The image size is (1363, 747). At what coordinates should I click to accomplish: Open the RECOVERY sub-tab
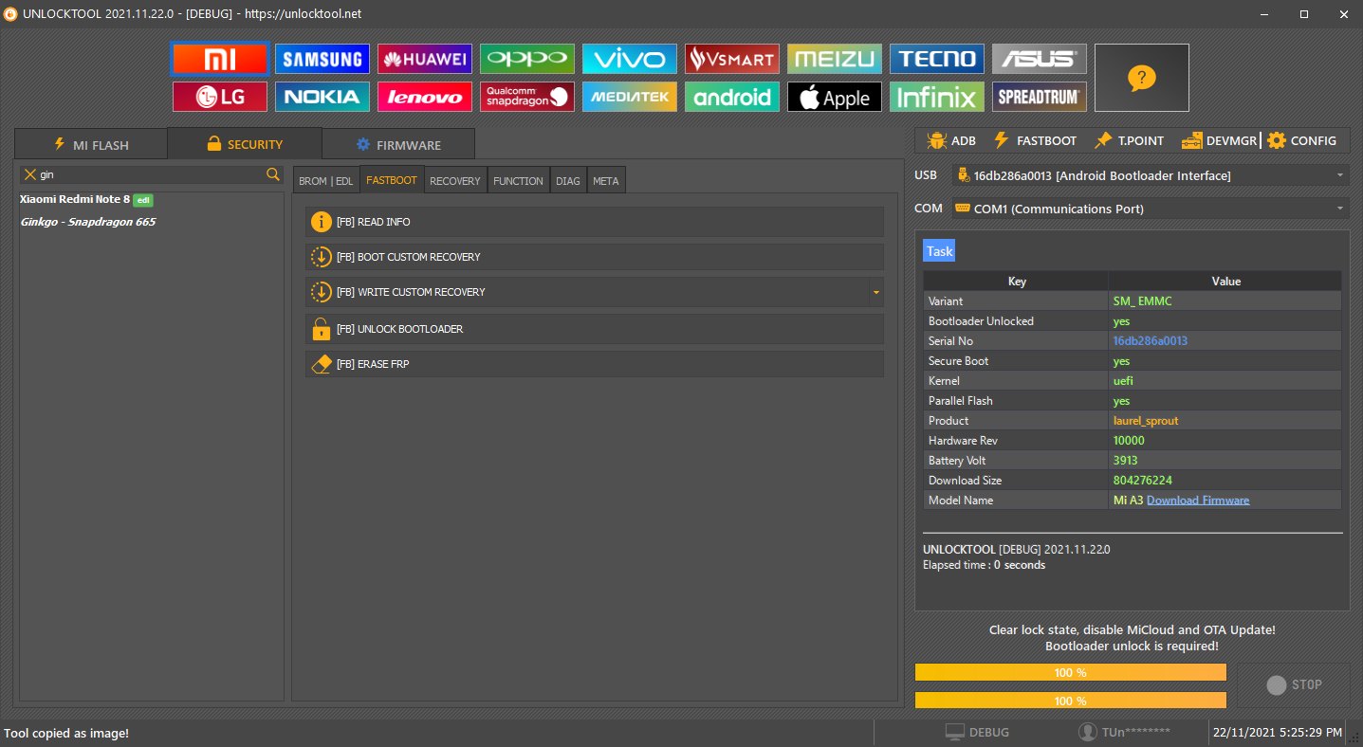pos(455,180)
